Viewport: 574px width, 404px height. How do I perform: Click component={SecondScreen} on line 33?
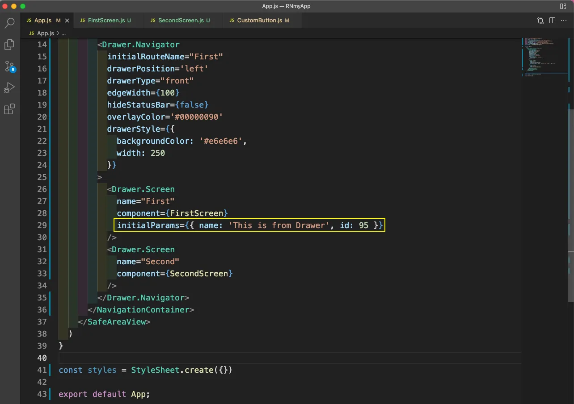(175, 274)
